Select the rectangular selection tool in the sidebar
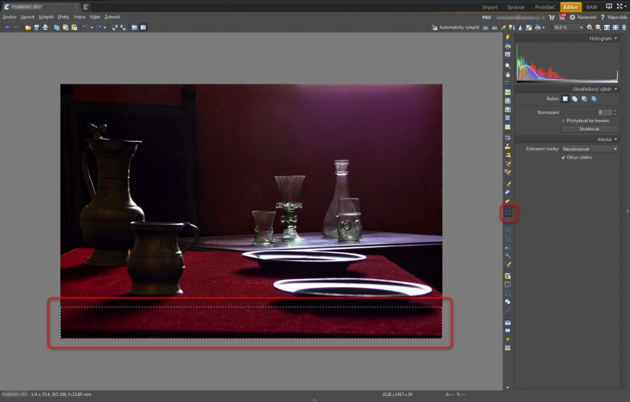Screen dimensions: 630x402 point(508,213)
